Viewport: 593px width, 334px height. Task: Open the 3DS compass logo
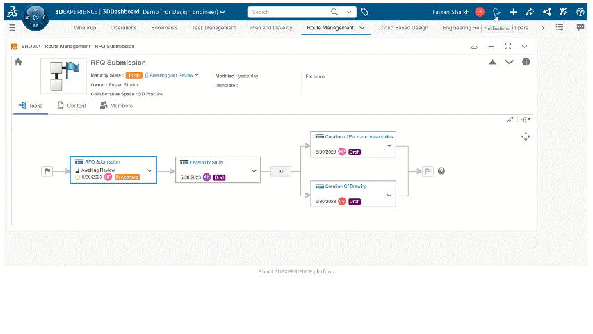pos(13,12)
